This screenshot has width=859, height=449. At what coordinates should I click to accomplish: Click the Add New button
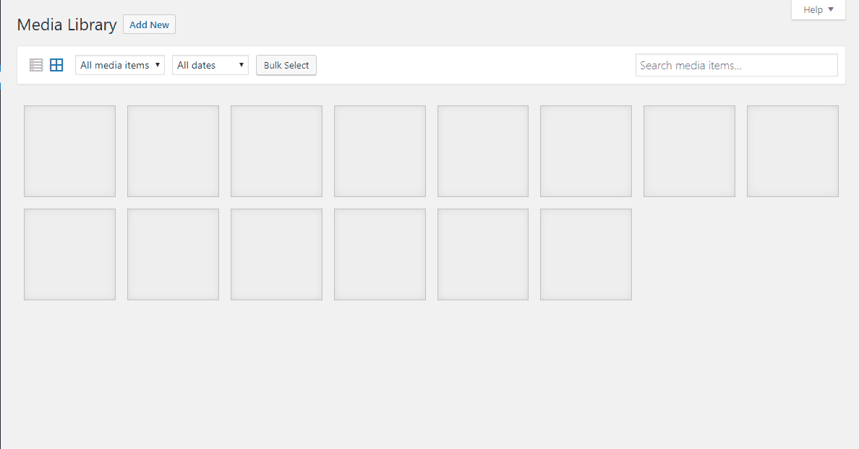tap(149, 24)
